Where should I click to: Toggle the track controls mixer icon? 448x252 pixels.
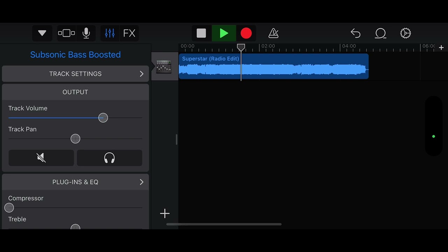[x=110, y=33]
